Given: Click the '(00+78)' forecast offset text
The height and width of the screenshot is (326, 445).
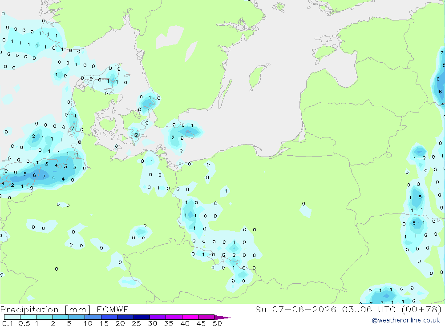Looking at the screenshot, I should [x=421, y=309].
